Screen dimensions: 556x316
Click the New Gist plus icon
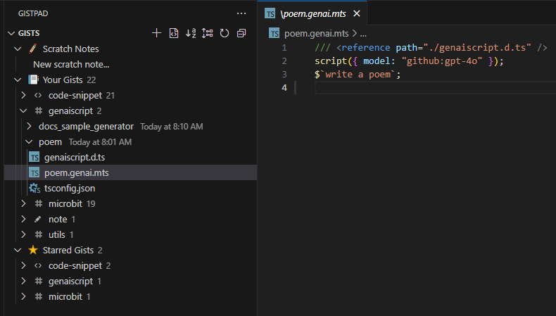coord(157,33)
